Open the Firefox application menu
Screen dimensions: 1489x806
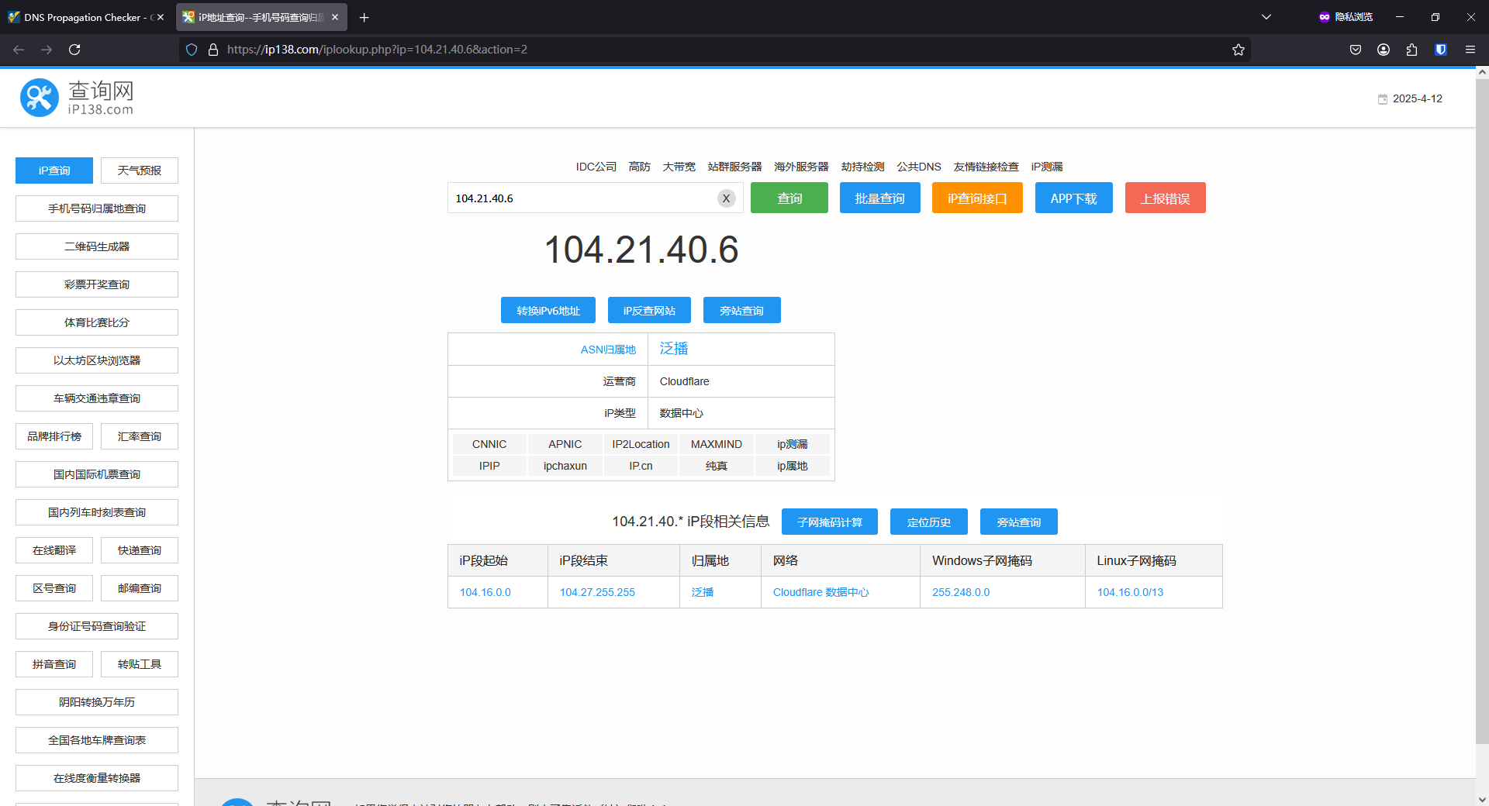(1470, 50)
